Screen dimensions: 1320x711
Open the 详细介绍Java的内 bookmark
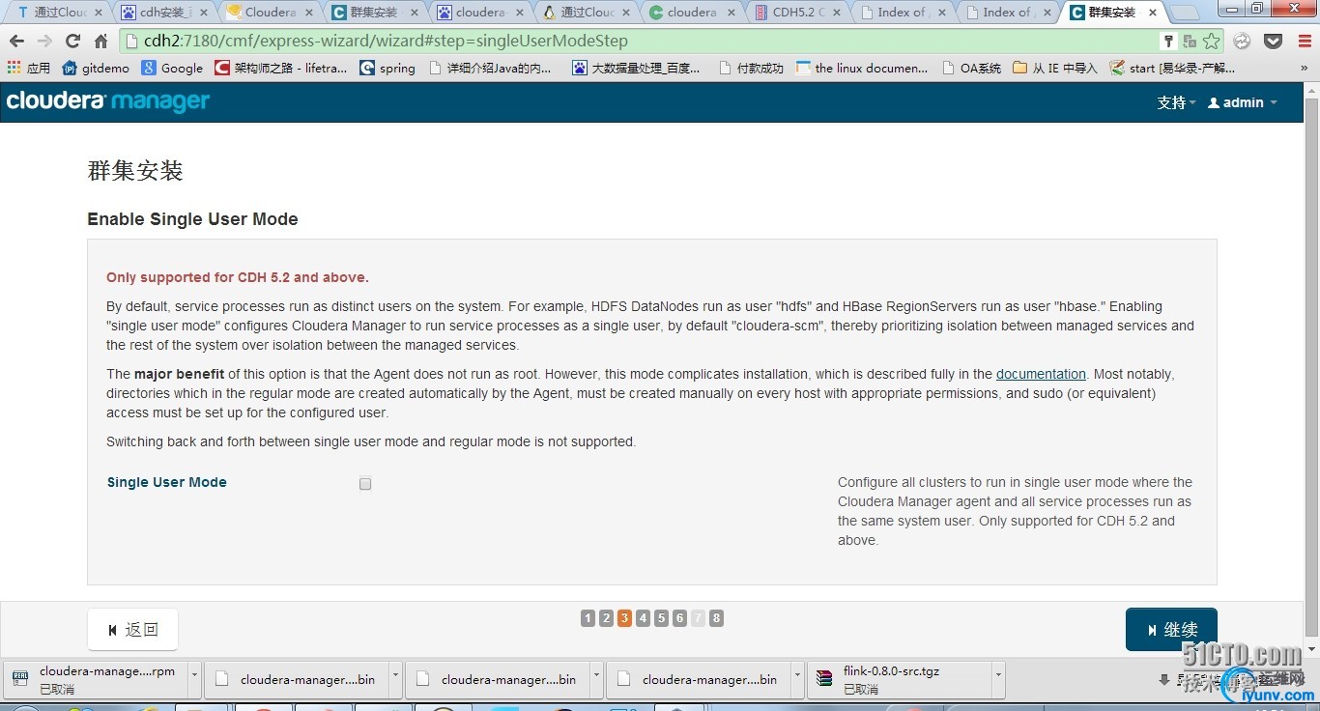(x=491, y=68)
